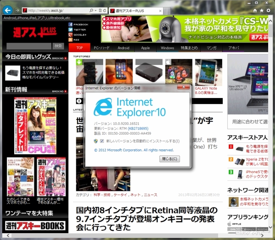Click the vertical scrollbar down arrow

click(270, 227)
